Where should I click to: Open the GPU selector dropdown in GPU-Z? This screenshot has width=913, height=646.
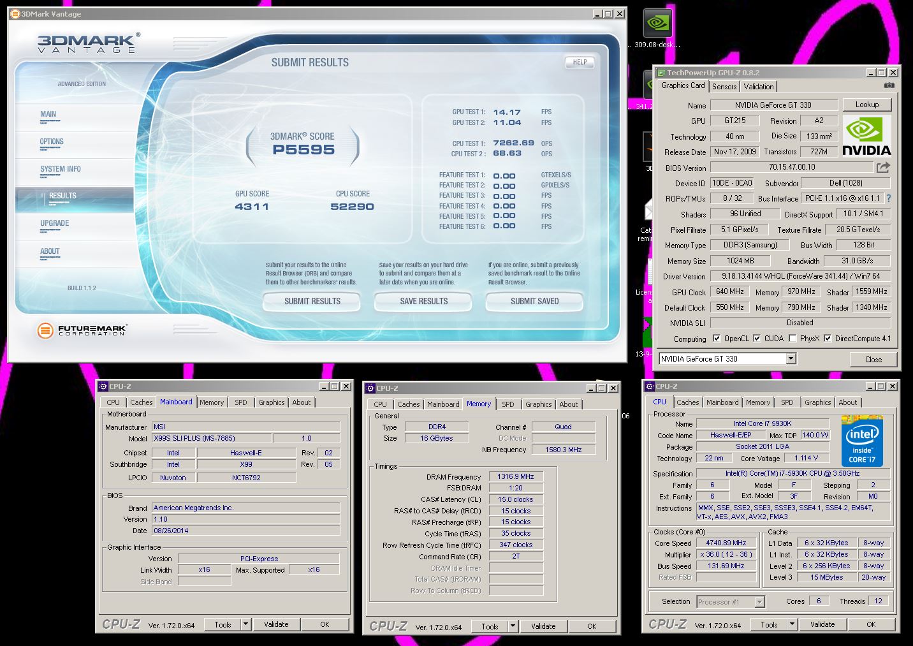(791, 359)
